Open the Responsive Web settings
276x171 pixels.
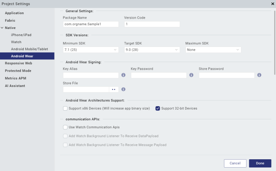pos(18,63)
